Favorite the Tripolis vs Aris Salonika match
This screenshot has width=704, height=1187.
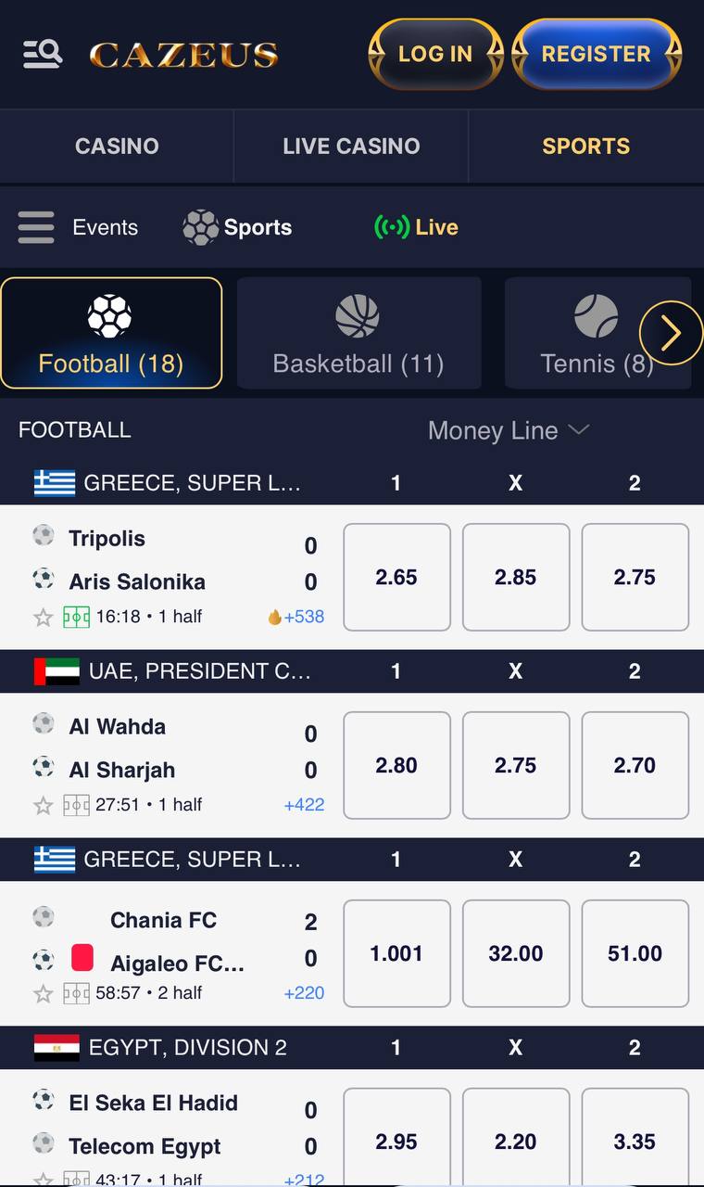pyautogui.click(x=43, y=618)
